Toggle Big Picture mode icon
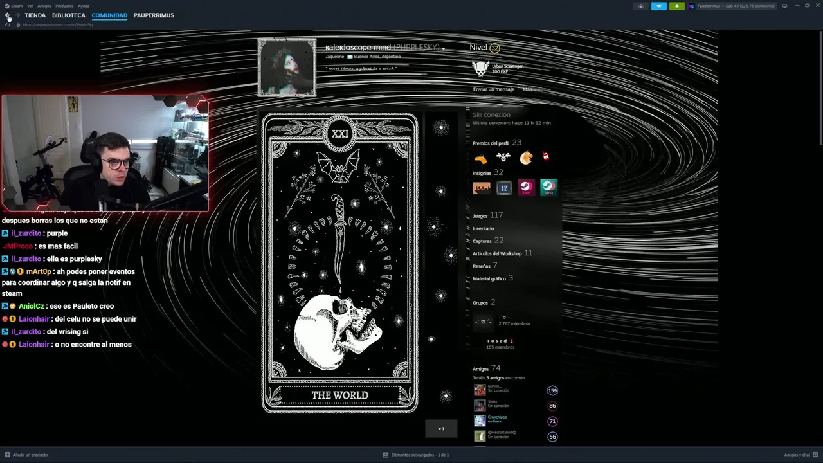Screen dimensions: 823x463 (784, 6)
